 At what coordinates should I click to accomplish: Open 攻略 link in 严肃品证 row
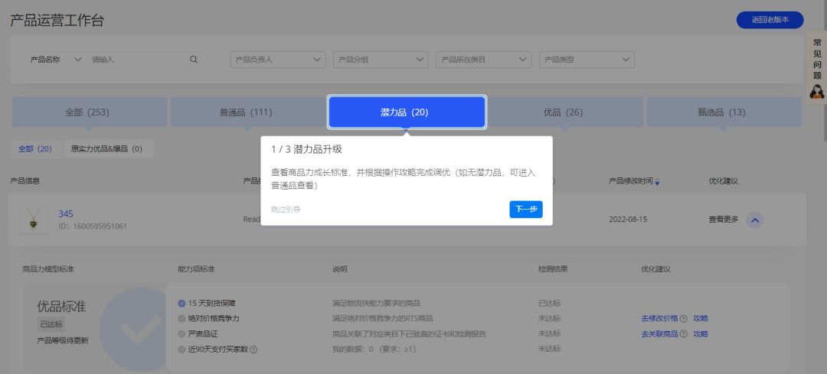point(701,334)
